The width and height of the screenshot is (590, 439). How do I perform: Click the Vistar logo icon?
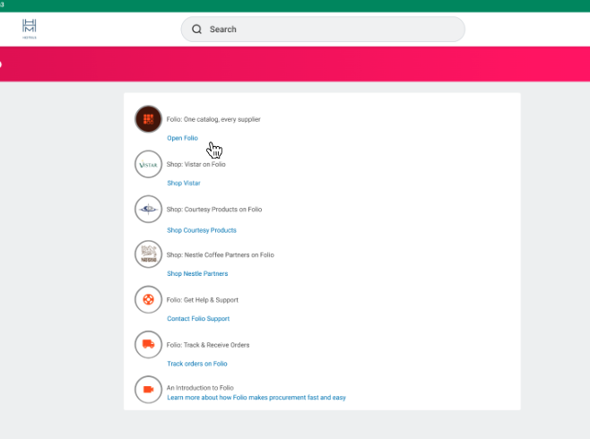click(148, 164)
